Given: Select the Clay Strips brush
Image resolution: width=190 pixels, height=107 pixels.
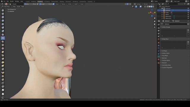Looking at the screenshot, I should (3, 21).
